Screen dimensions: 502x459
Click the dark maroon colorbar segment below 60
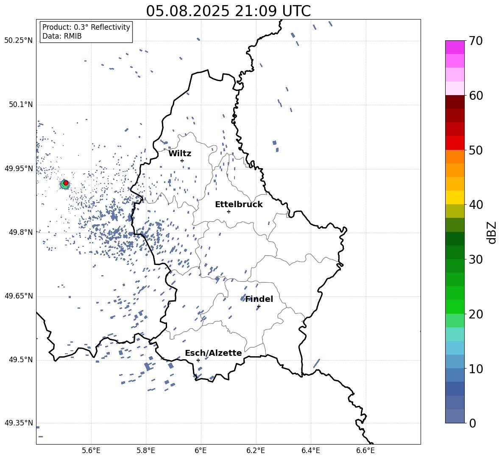[x=455, y=101]
